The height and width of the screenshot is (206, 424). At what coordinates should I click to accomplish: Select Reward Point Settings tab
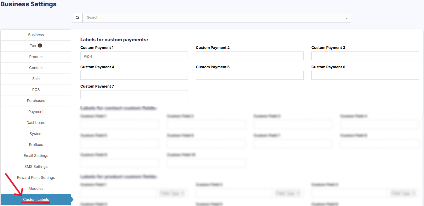[36, 178]
